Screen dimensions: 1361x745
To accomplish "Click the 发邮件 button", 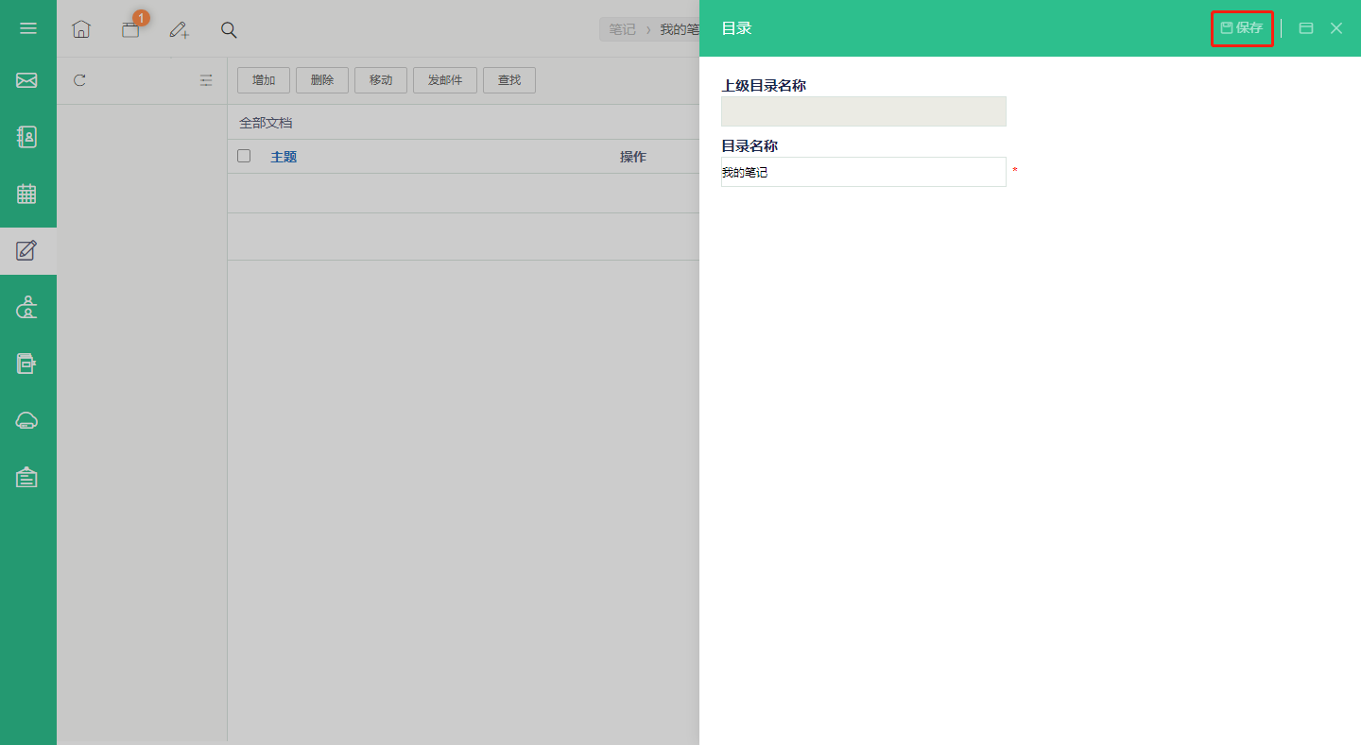I will (x=445, y=80).
